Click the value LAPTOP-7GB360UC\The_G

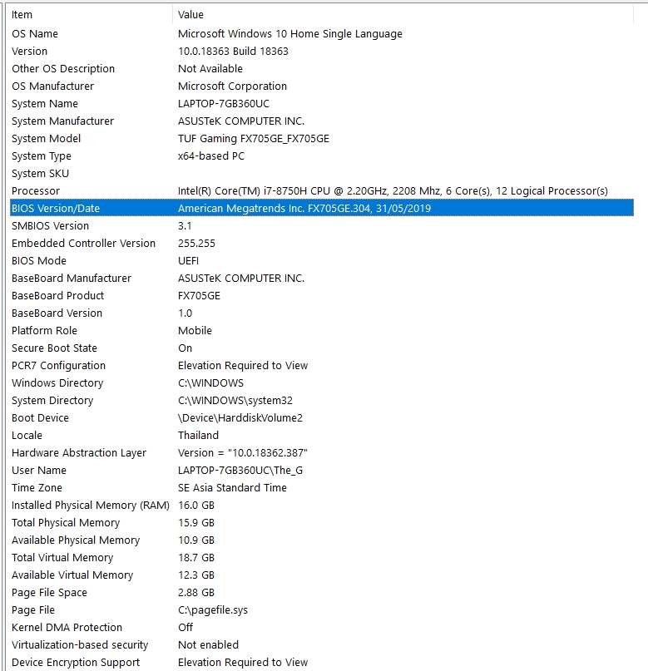(240, 471)
